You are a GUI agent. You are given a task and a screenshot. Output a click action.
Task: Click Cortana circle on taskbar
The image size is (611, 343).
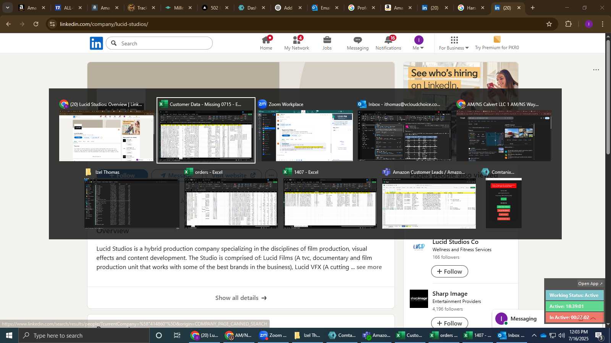159,335
